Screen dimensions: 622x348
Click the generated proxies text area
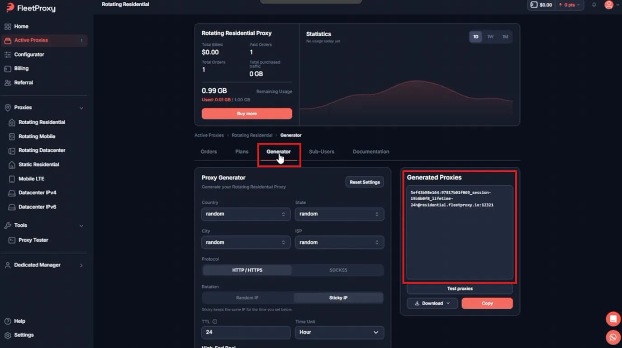460,232
